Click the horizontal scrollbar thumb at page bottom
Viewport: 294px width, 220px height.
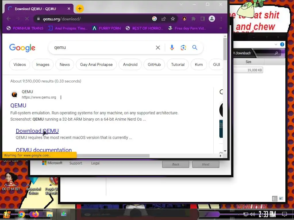[113, 156]
